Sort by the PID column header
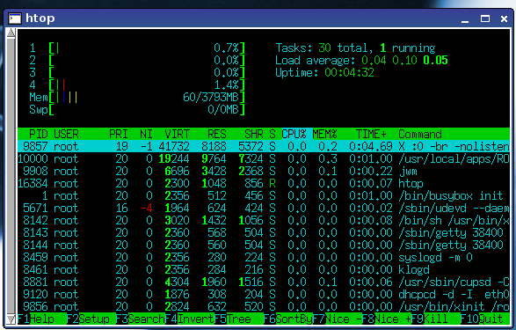The width and height of the screenshot is (516, 330). pyautogui.click(x=39, y=134)
